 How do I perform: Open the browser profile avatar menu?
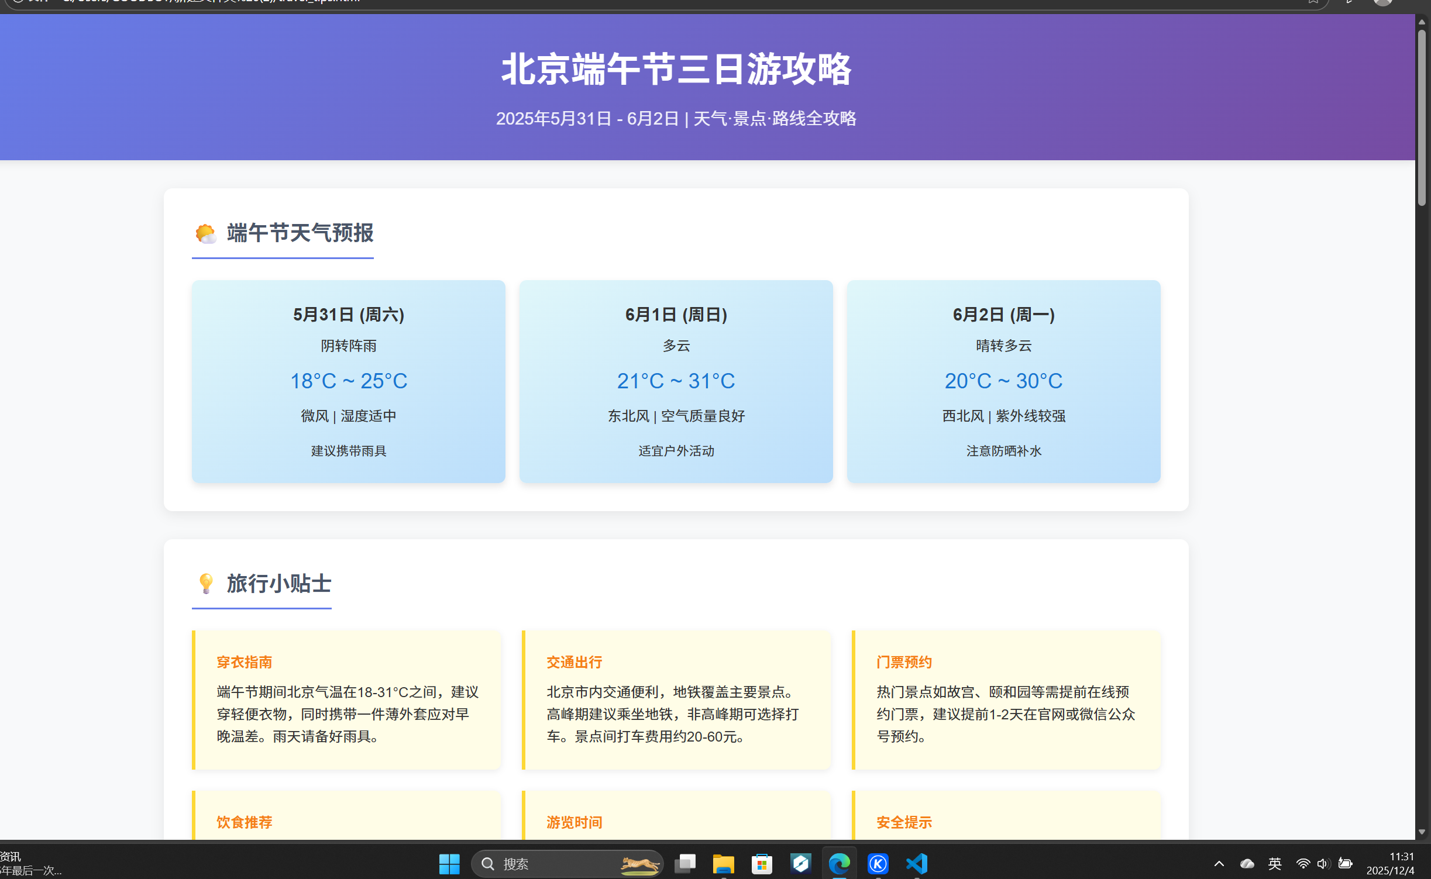click(x=1382, y=2)
